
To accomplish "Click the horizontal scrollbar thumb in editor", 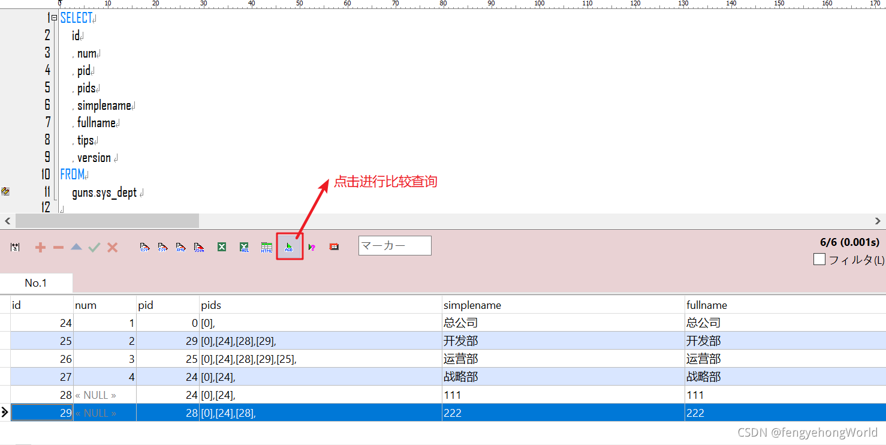I will (x=107, y=221).
